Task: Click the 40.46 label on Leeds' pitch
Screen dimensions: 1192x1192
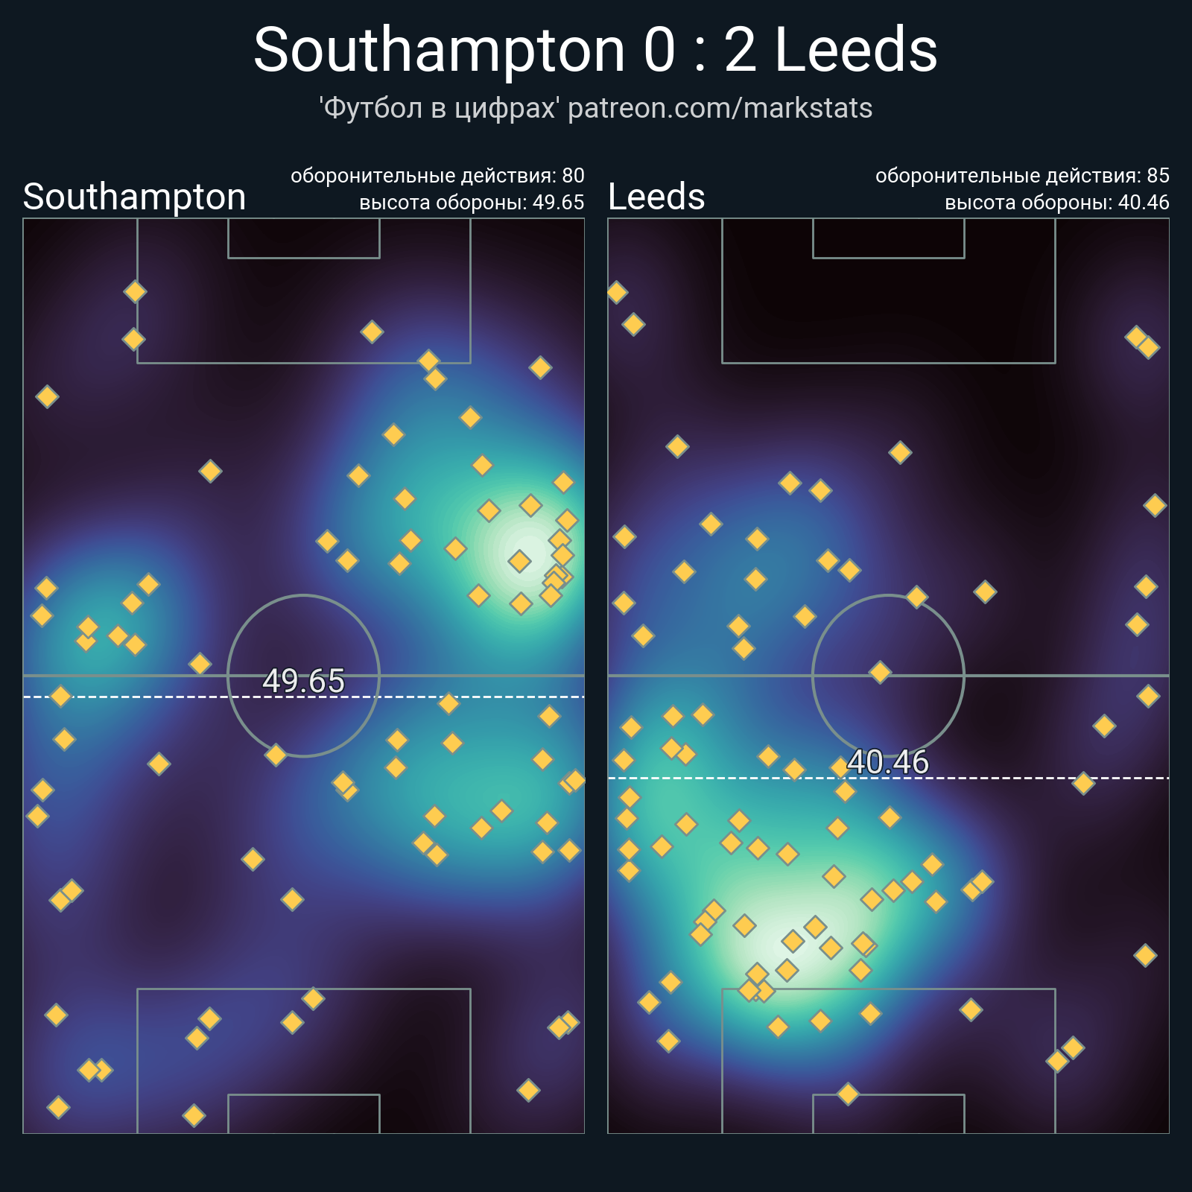Action: point(888,762)
